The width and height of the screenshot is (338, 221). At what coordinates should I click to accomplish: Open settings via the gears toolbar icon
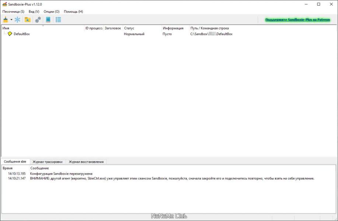pyautogui.click(x=38, y=20)
